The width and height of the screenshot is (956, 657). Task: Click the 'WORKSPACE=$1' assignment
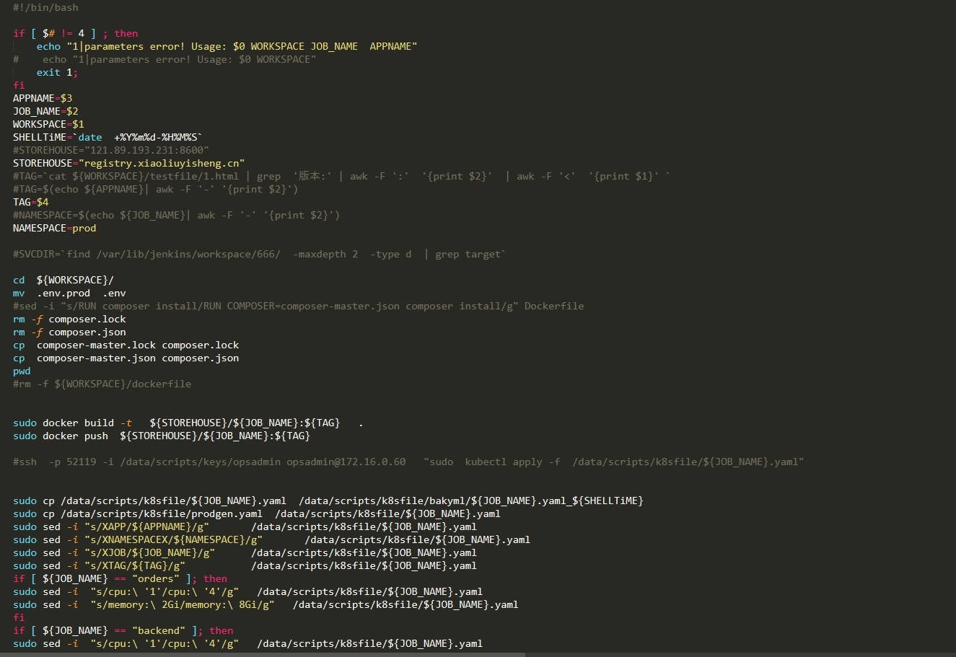[x=48, y=124]
